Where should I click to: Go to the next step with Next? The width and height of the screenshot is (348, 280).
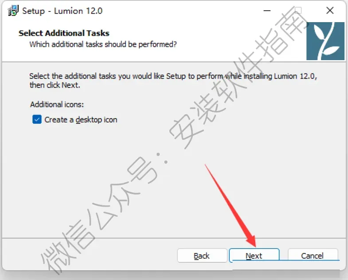[254, 256]
